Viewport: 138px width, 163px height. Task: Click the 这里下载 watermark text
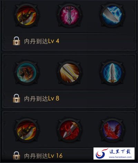point(120,152)
